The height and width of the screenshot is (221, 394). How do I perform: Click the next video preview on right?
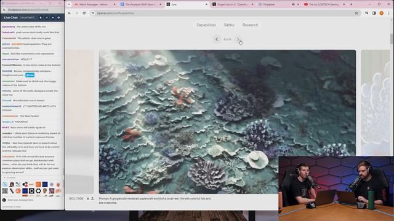pyautogui.click(x=376, y=103)
